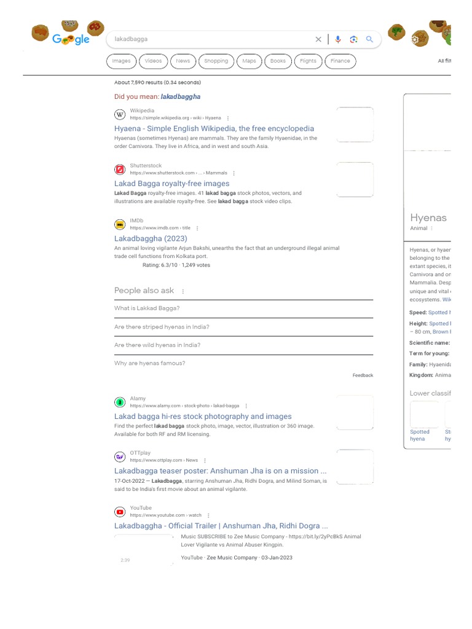Image resolution: width=472 pixels, height=629 pixels.
Task: Expand 'Why are hyenas famous?' question
Action: pyautogui.click(x=243, y=363)
